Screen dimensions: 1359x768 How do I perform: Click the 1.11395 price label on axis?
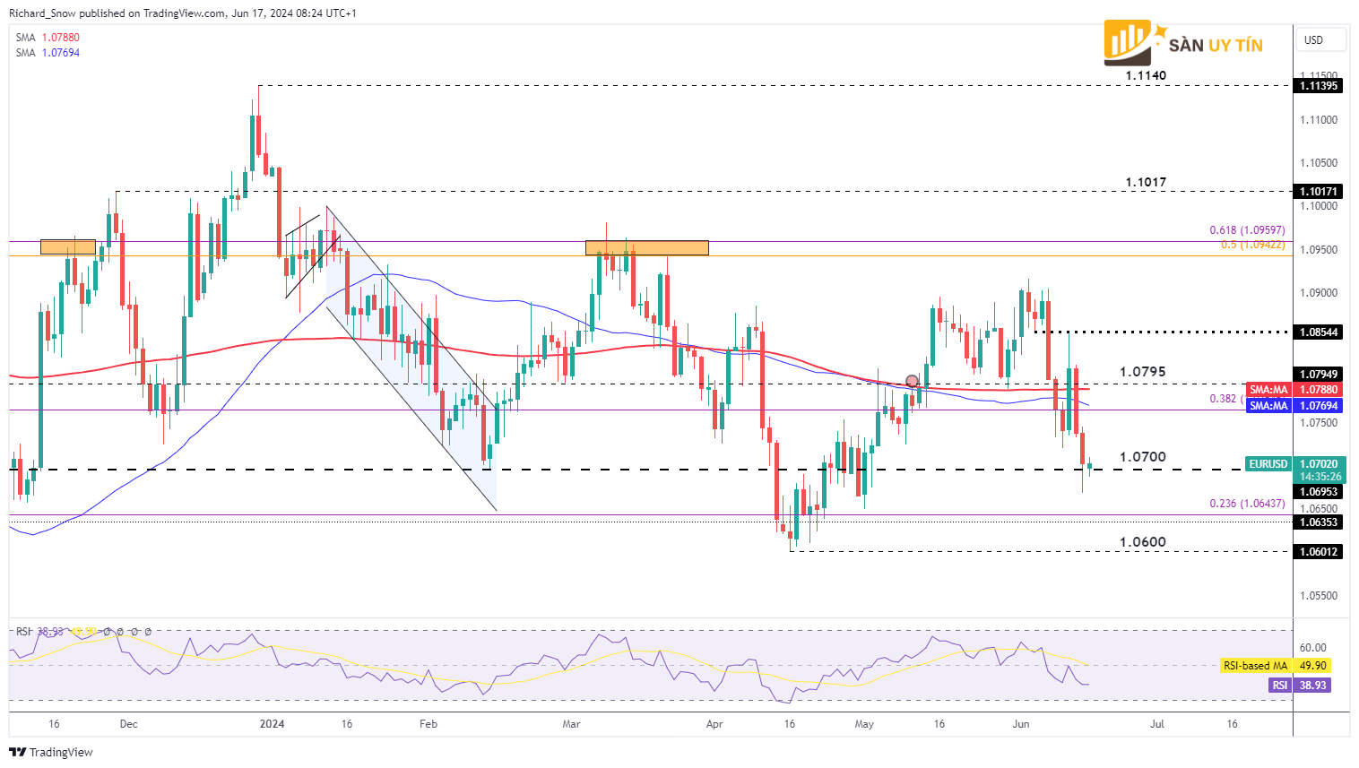point(1319,86)
